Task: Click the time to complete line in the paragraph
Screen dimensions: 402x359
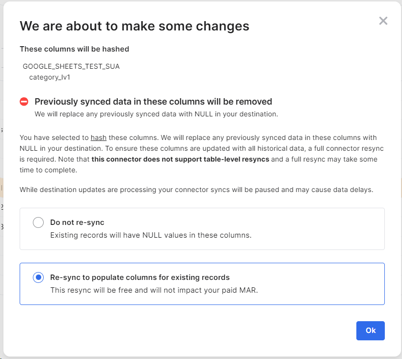Action: [x=49, y=170]
